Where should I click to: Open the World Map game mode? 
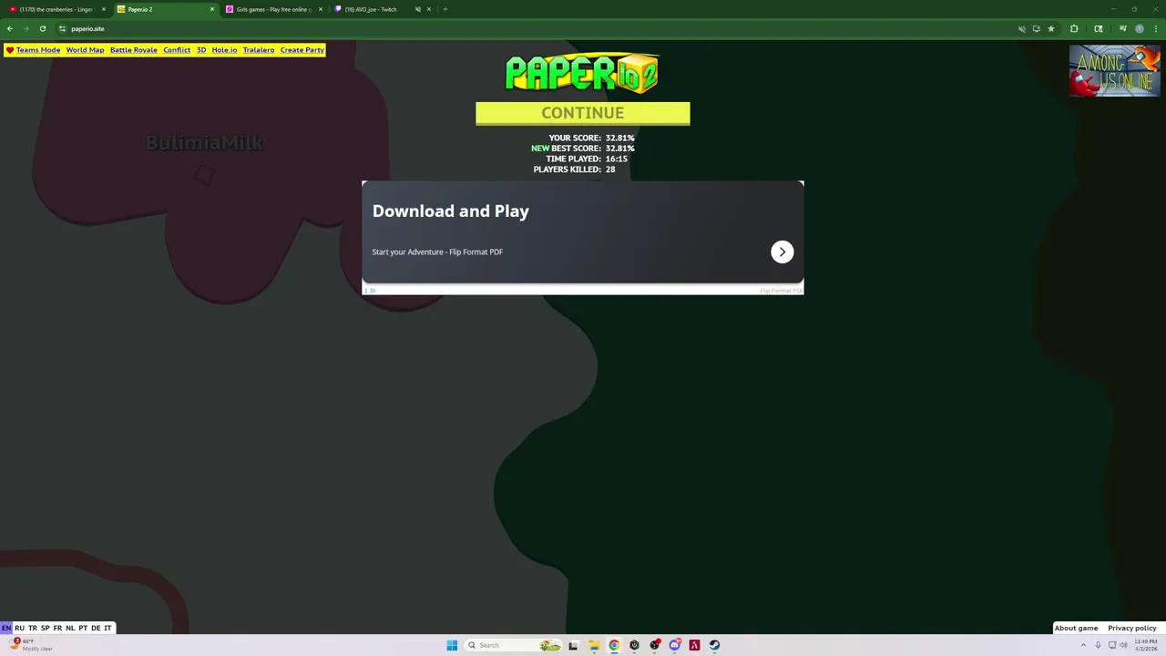click(x=85, y=50)
